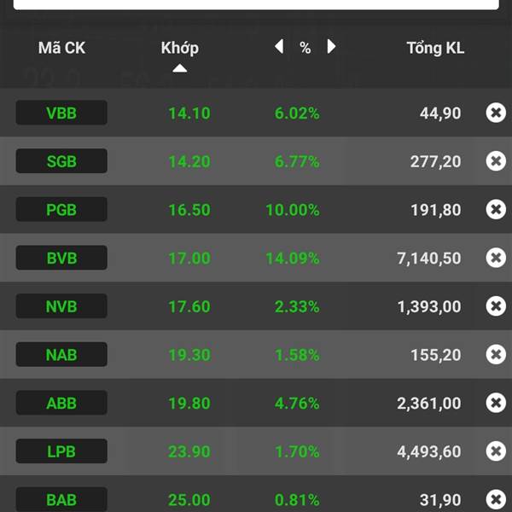This screenshot has width=512, height=512.
Task: Switch to next column with right arrow
Action: point(331,46)
